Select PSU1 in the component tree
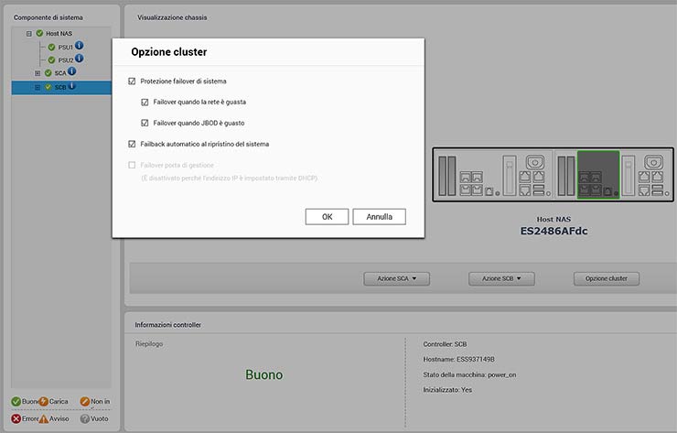The height and width of the screenshot is (433, 677). tap(65, 47)
